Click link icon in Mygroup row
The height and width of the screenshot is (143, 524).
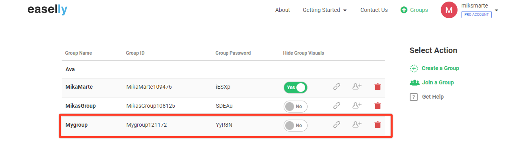337,124
